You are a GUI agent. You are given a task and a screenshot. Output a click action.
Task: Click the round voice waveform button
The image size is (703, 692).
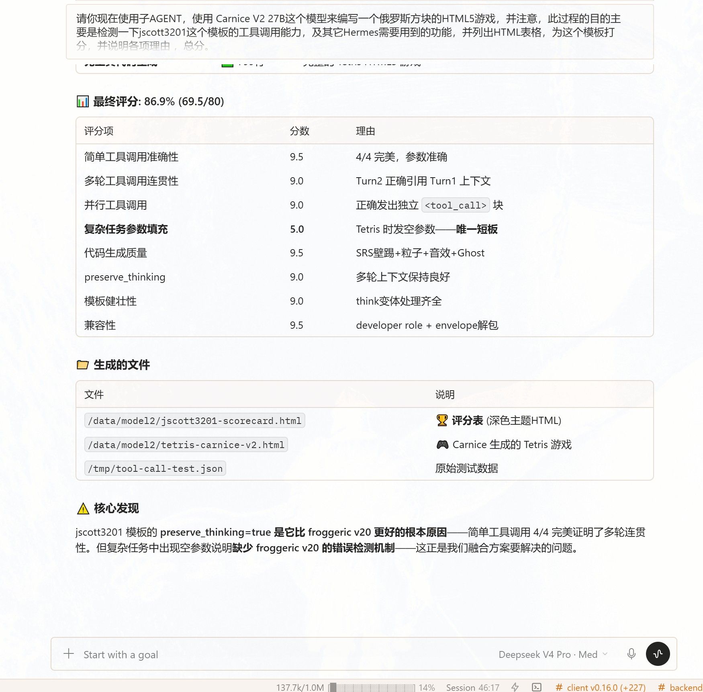point(658,654)
